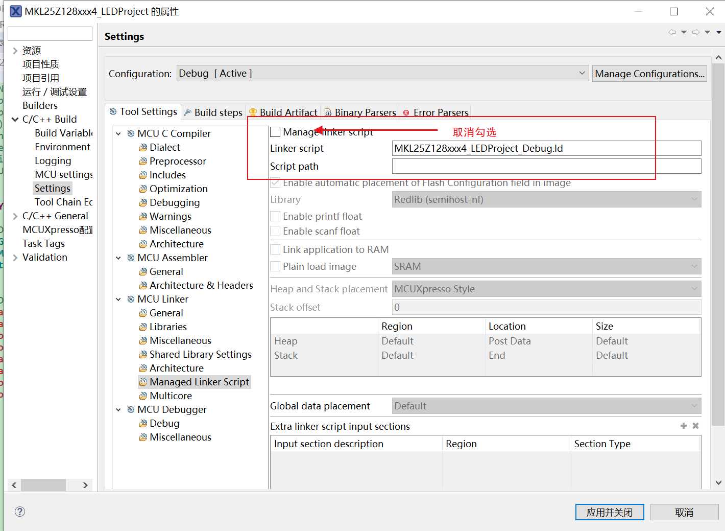Screen dimensions: 725x531
Task: Click the Debug settings icon under MCU Debugger
Action: pyautogui.click(x=143, y=423)
